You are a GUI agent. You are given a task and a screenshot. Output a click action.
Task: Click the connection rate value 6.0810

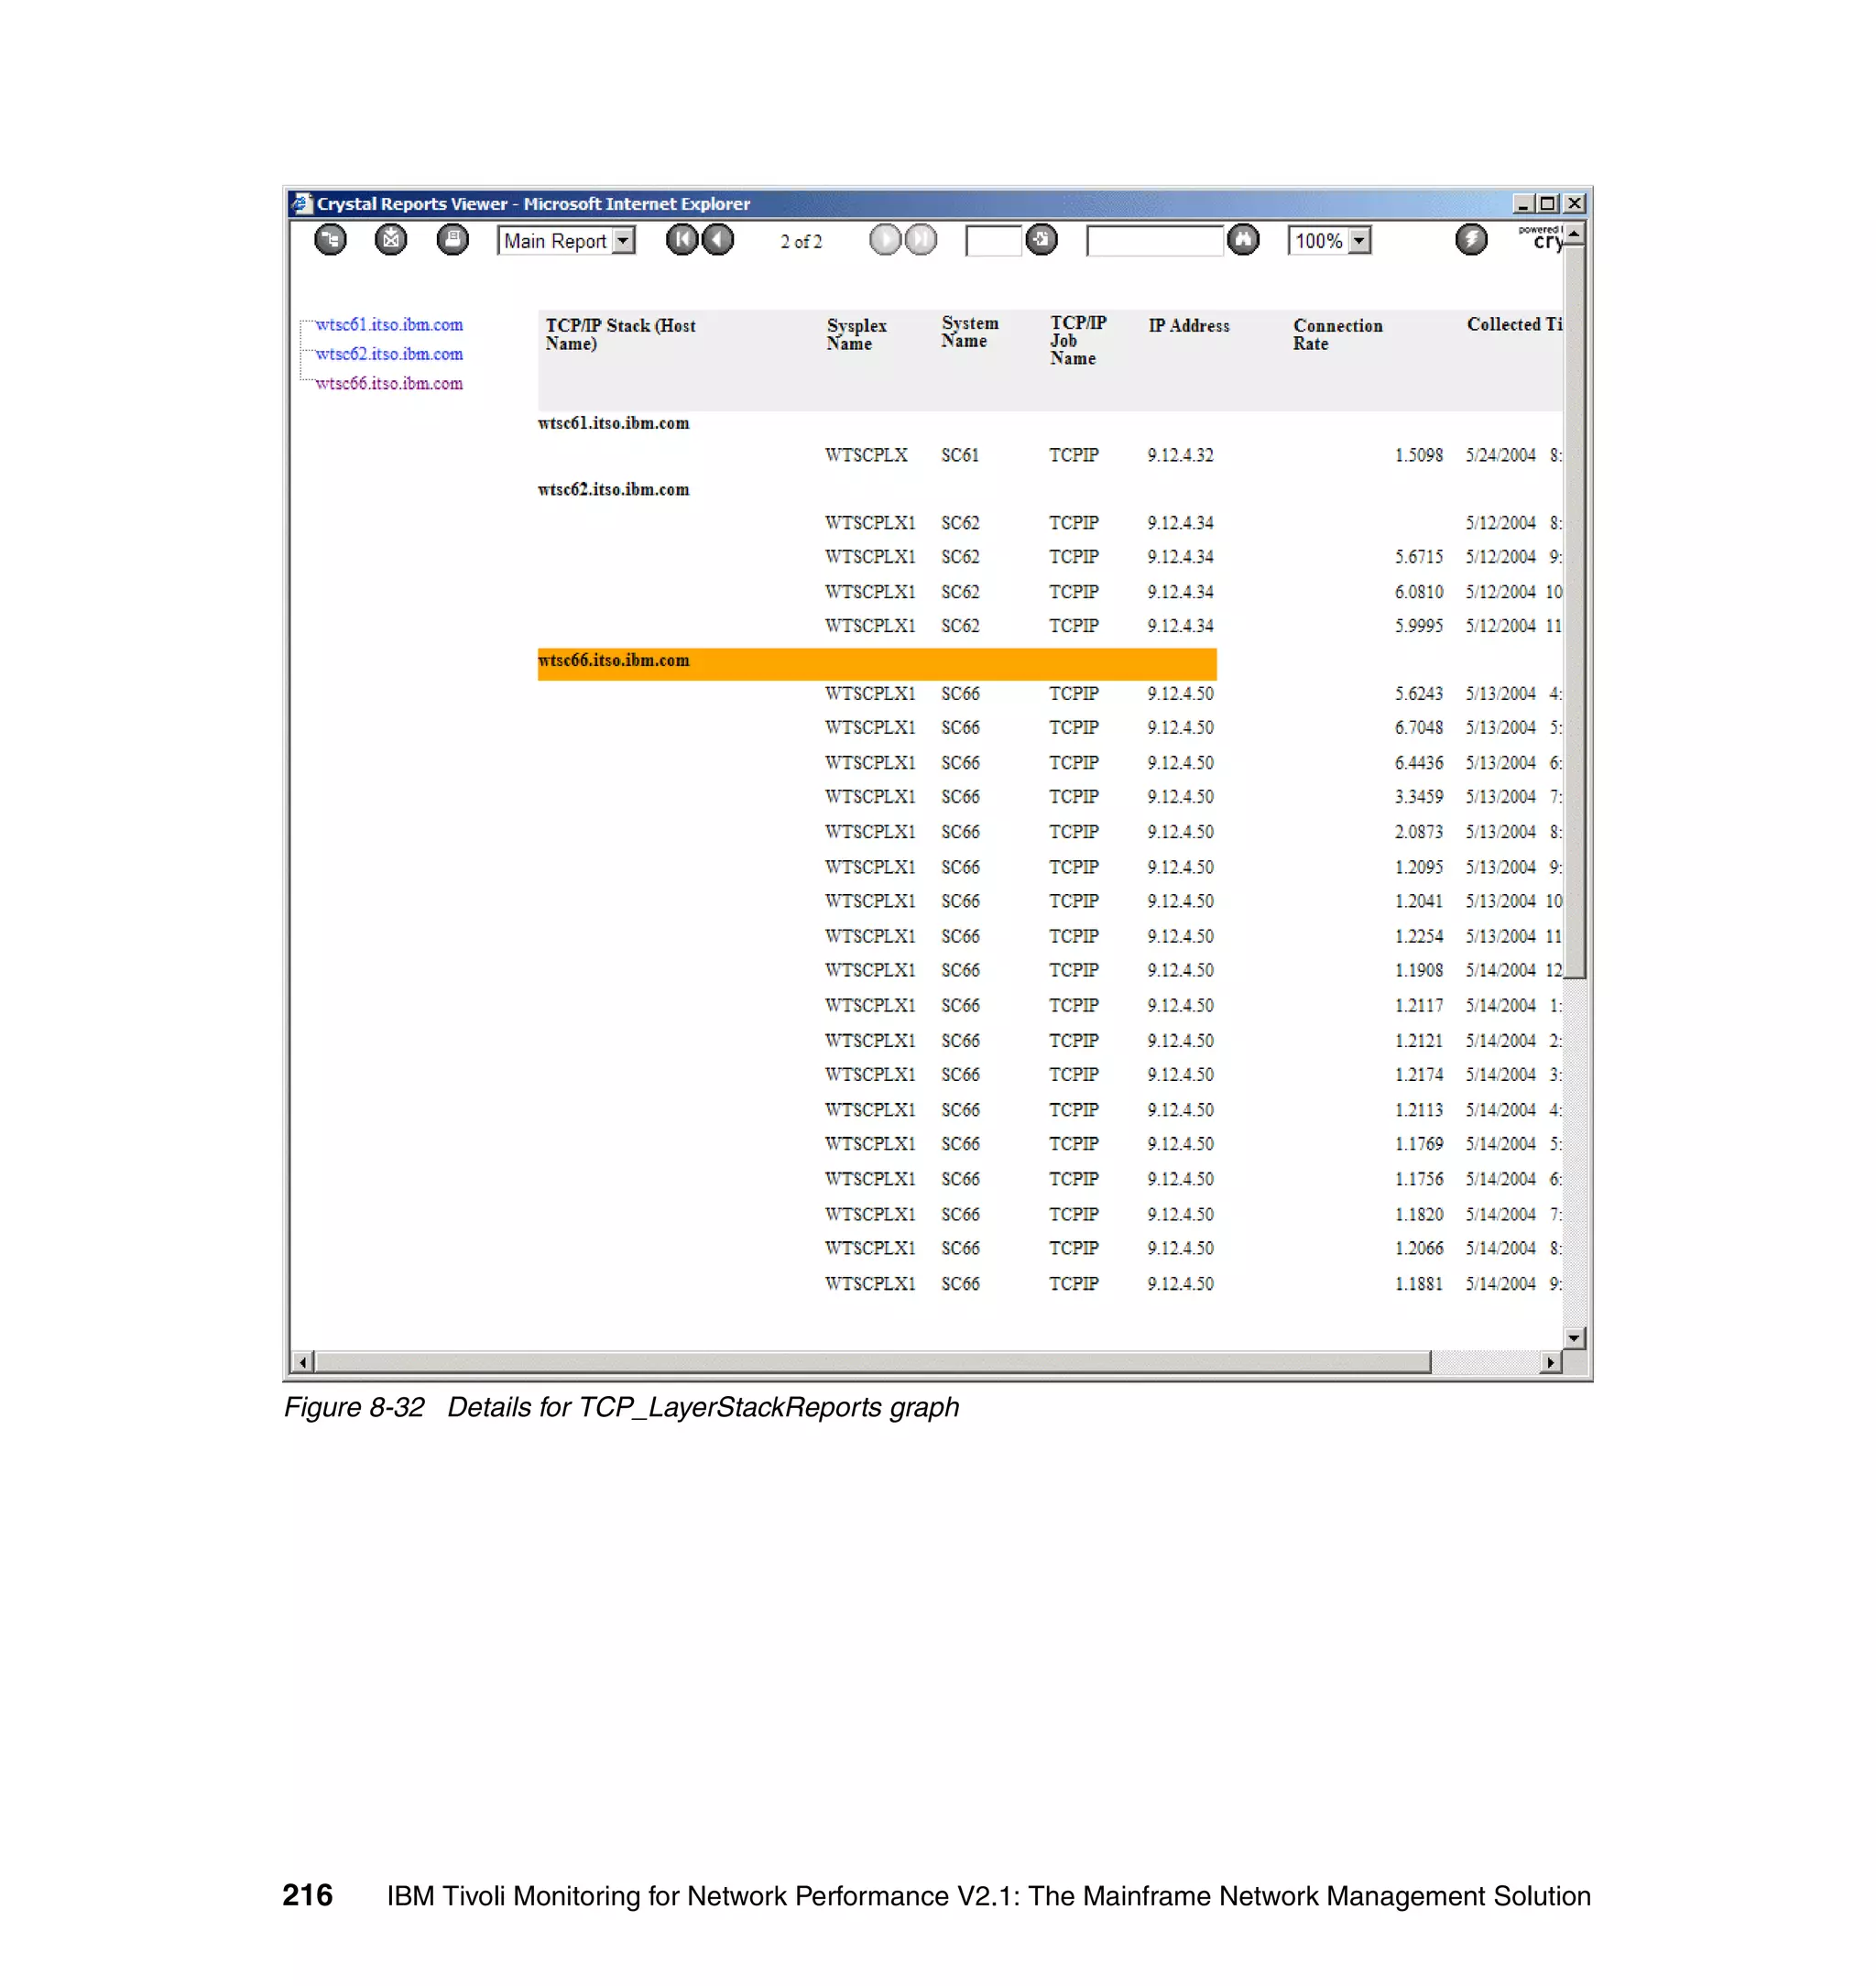tap(1419, 593)
